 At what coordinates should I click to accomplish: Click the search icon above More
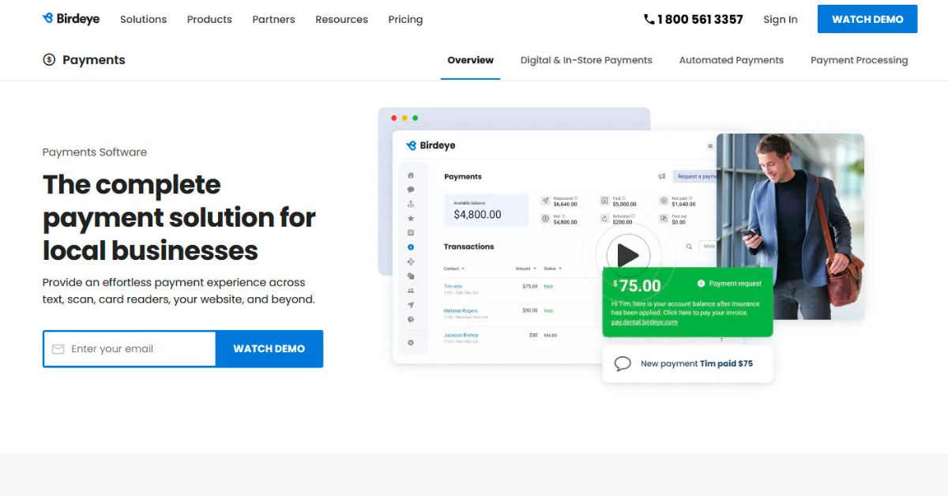point(690,246)
